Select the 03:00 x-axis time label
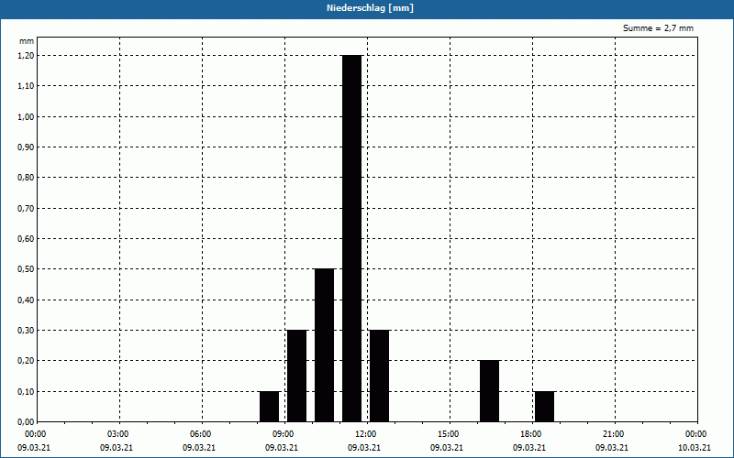Viewport: 734px width, 458px height. coord(117,434)
